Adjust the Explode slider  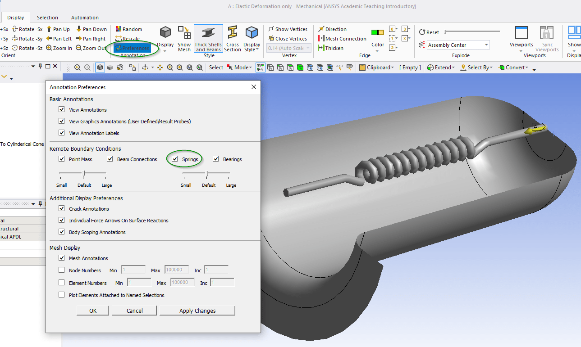click(x=472, y=32)
